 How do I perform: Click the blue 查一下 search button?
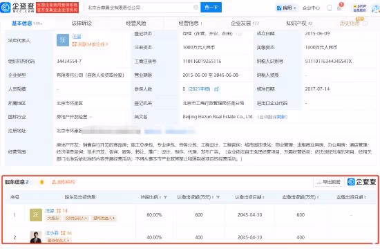coord(211,8)
